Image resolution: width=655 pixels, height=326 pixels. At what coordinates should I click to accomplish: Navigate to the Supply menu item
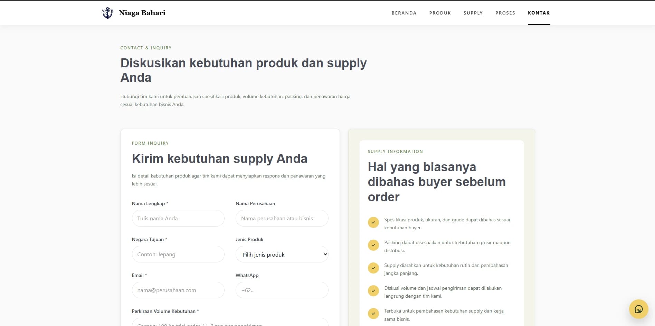tap(473, 13)
